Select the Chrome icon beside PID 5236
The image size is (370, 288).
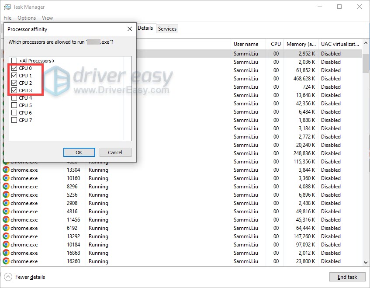point(5,195)
